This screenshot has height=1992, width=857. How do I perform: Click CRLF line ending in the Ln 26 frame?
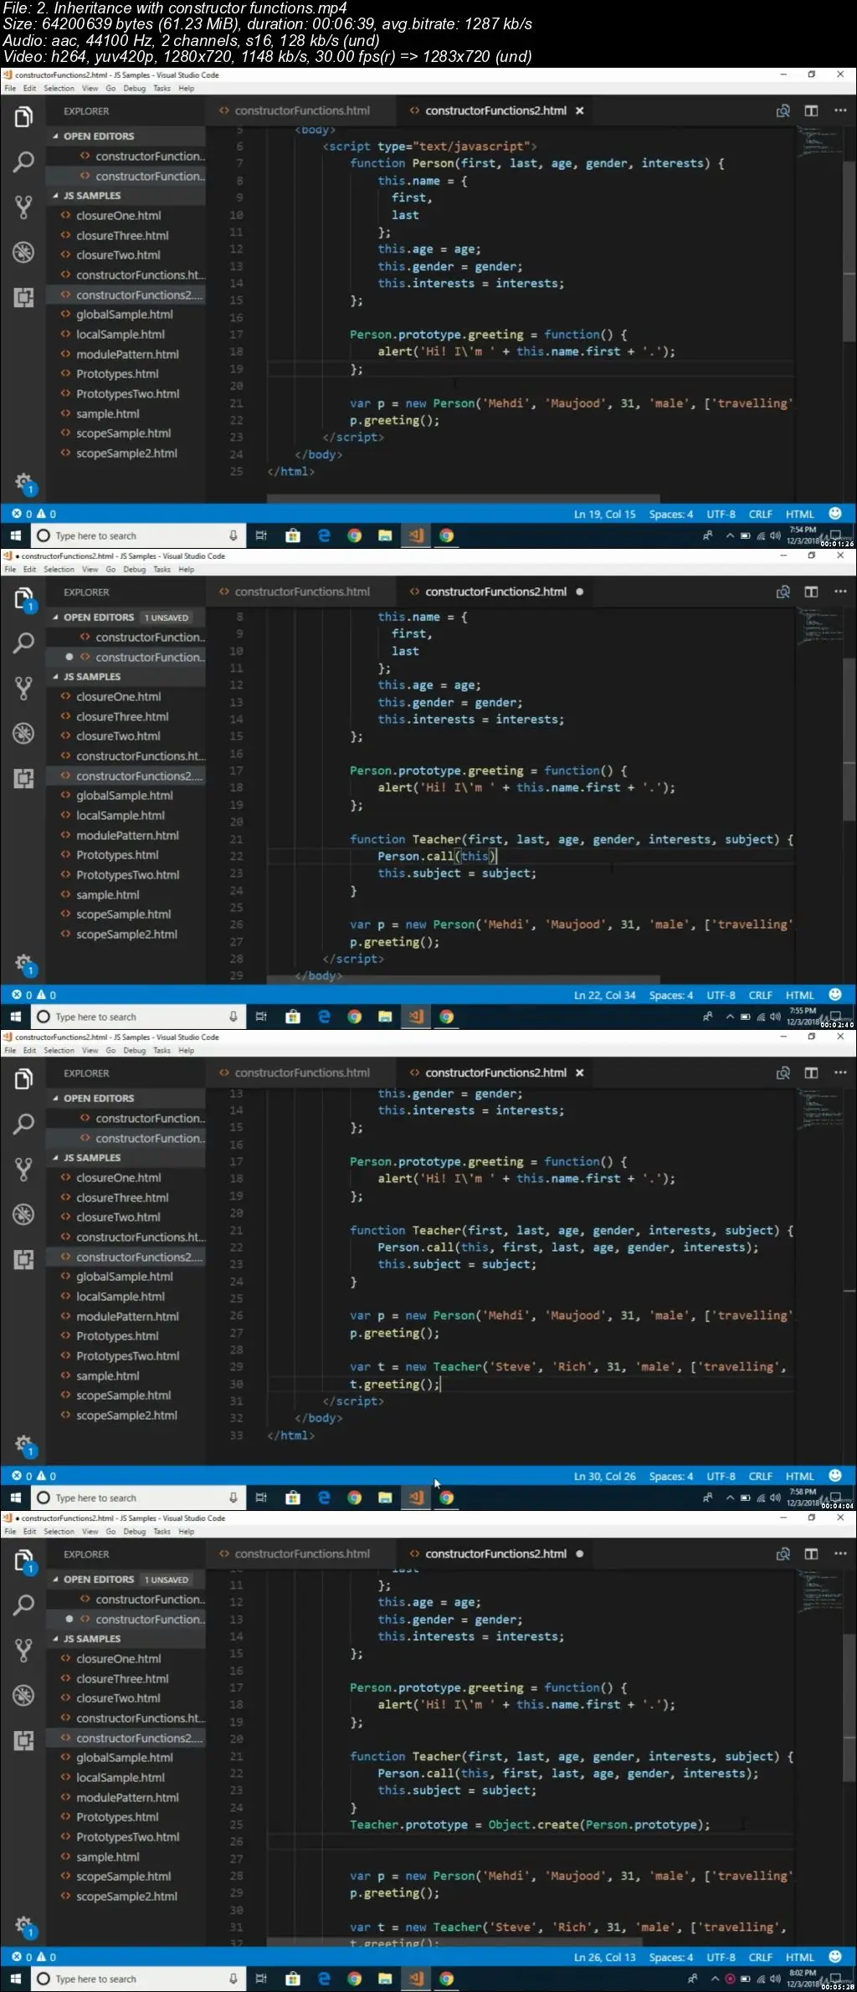click(760, 1958)
